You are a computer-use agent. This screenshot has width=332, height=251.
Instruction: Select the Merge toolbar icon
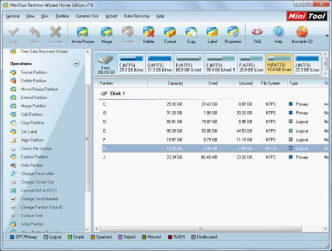pyautogui.click(x=107, y=35)
